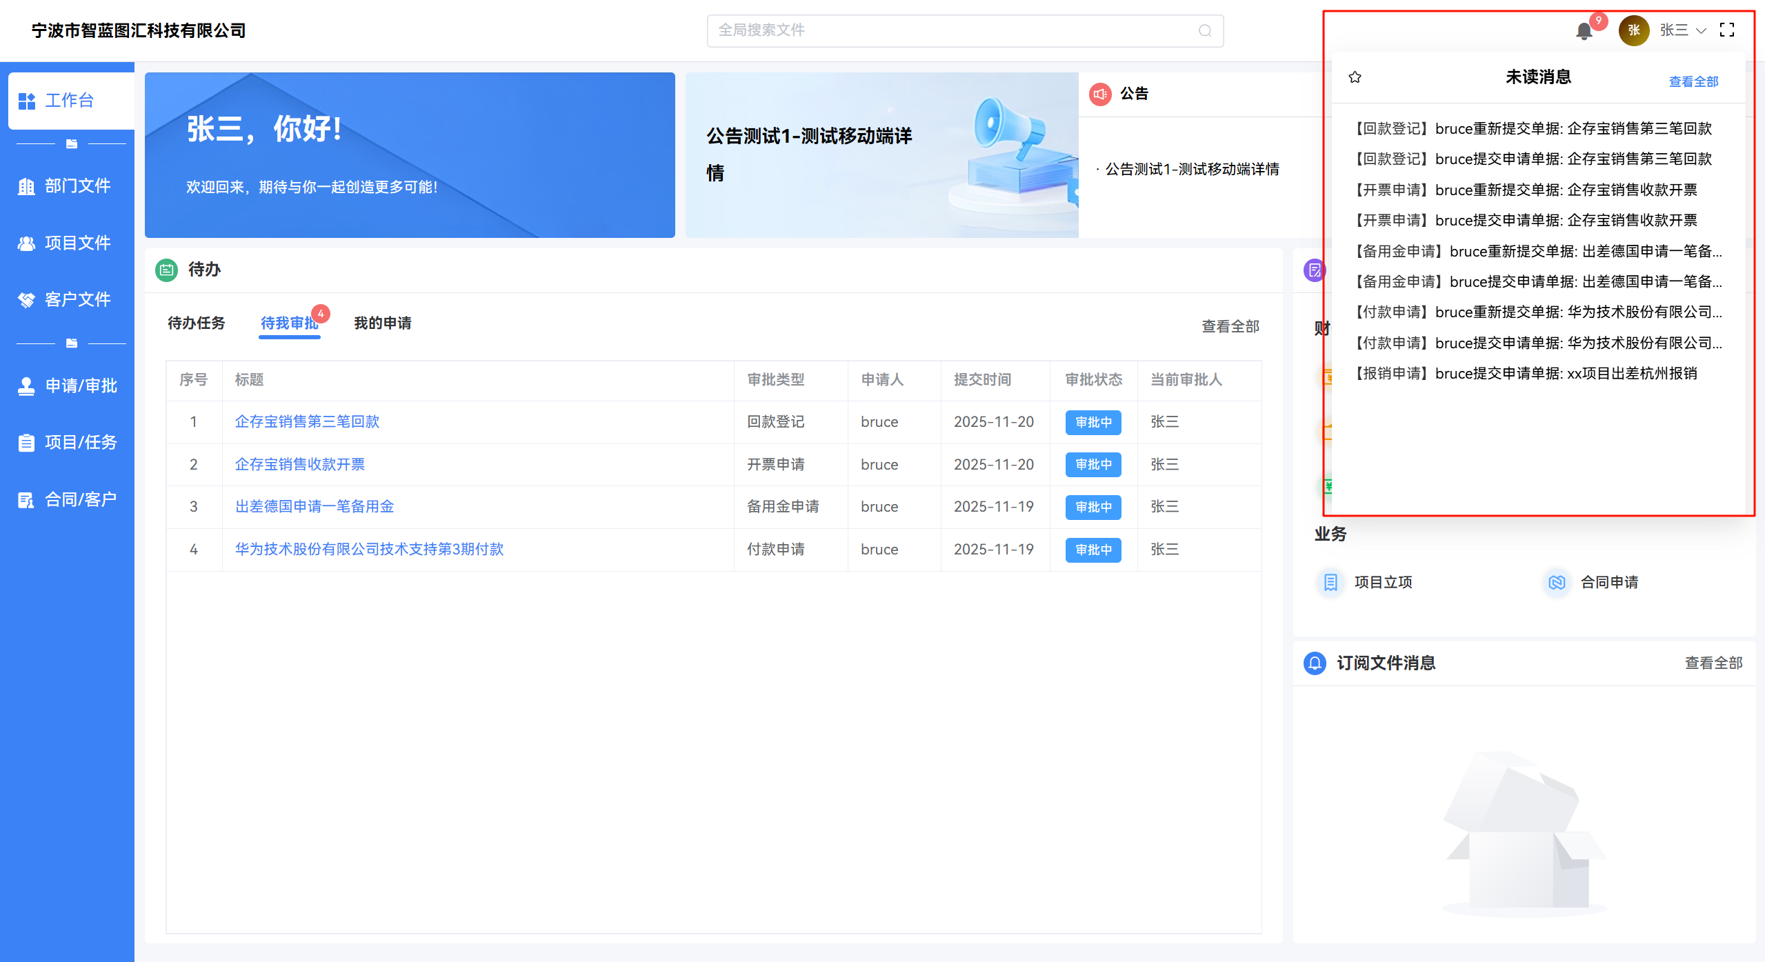Click the red 公告 megaphone icon
1765x962 pixels.
1100,94
